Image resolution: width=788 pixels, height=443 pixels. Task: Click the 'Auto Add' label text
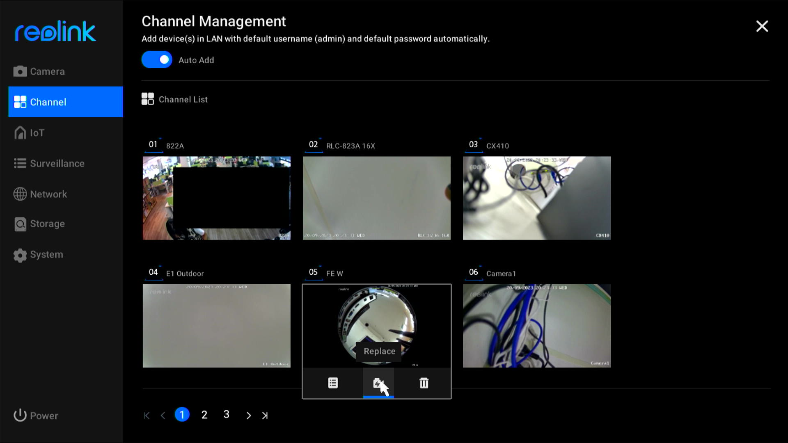pyautogui.click(x=196, y=60)
